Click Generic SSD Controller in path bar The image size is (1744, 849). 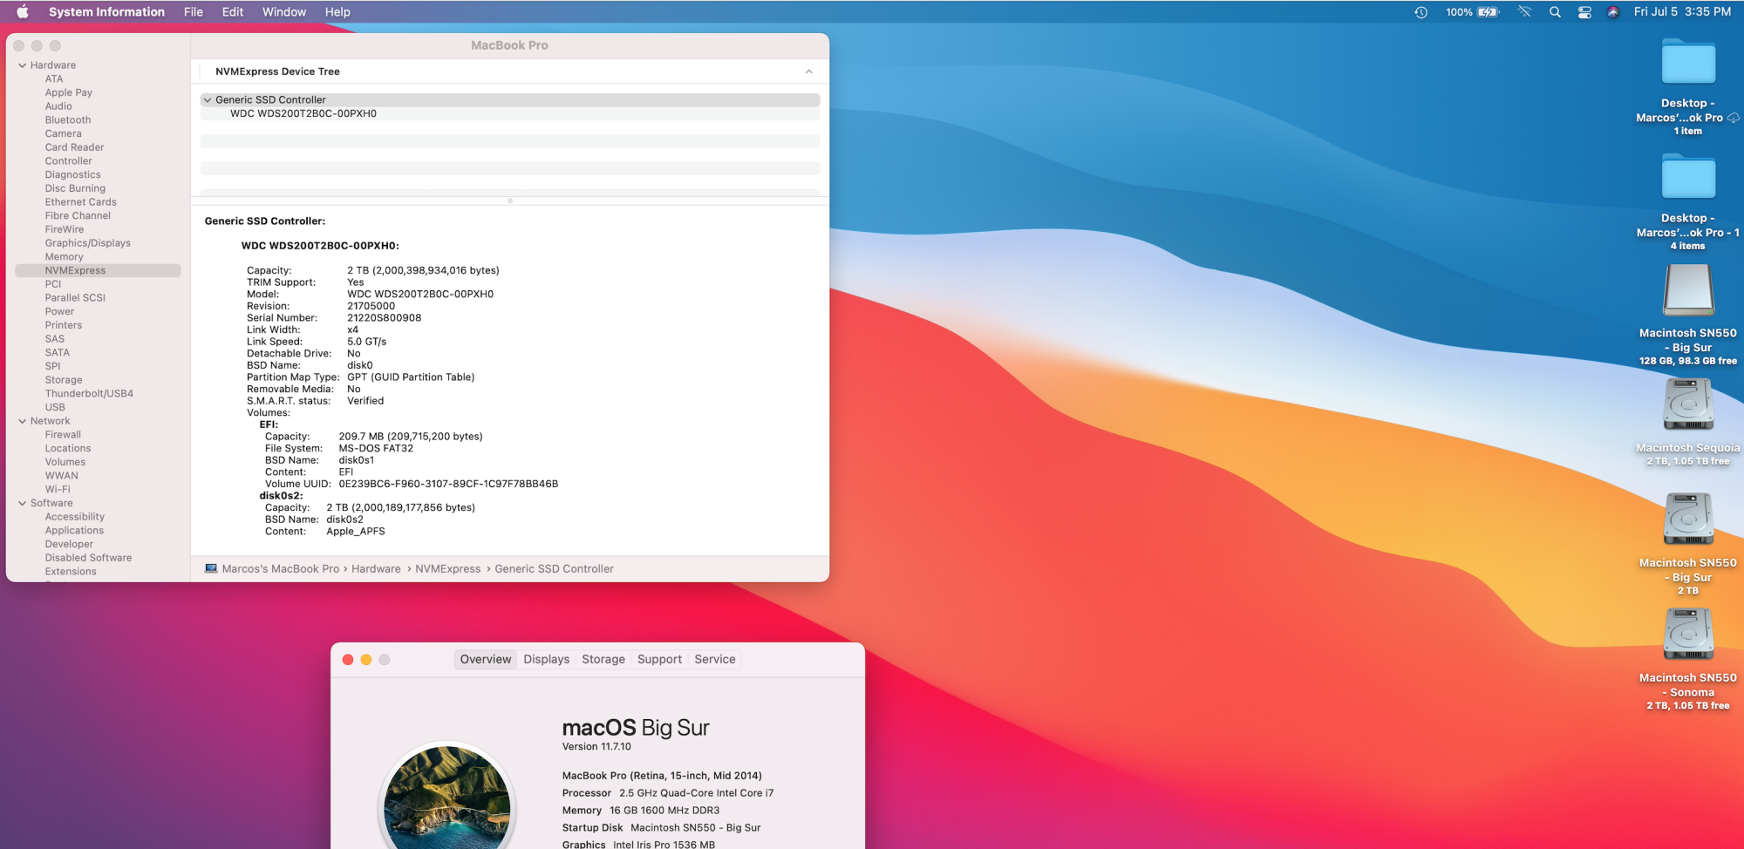point(554,568)
